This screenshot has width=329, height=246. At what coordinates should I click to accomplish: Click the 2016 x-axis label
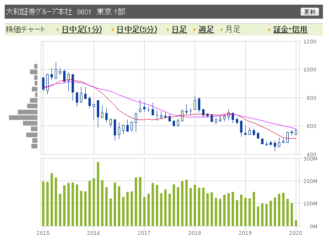[94, 233]
